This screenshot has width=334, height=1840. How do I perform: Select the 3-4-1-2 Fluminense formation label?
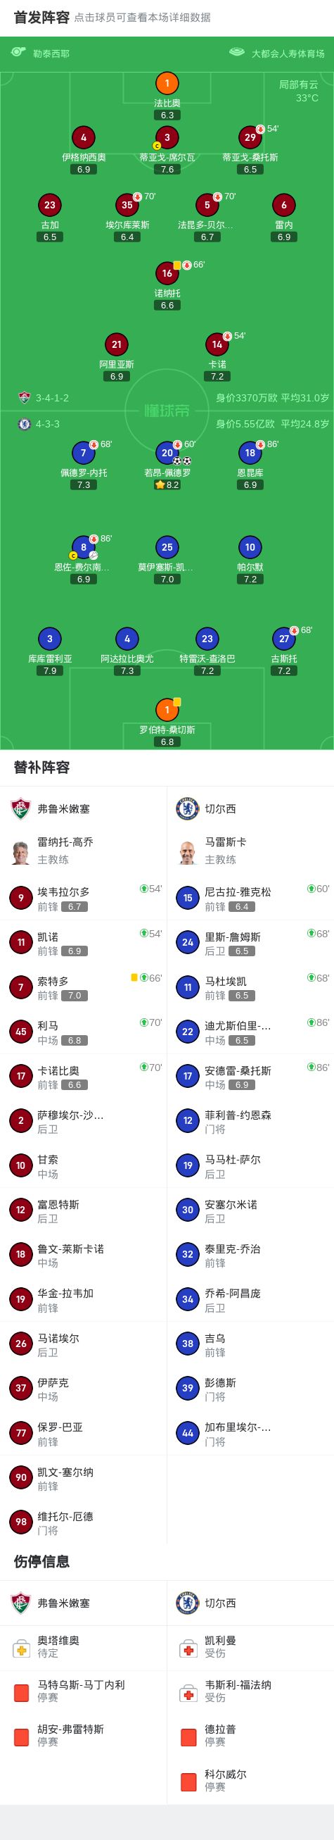52,398
